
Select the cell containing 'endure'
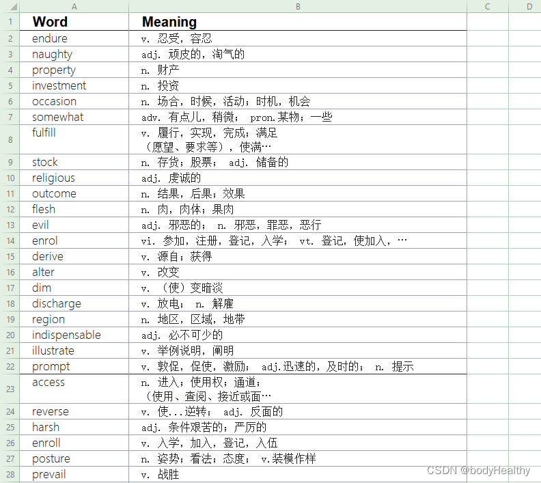(74, 39)
